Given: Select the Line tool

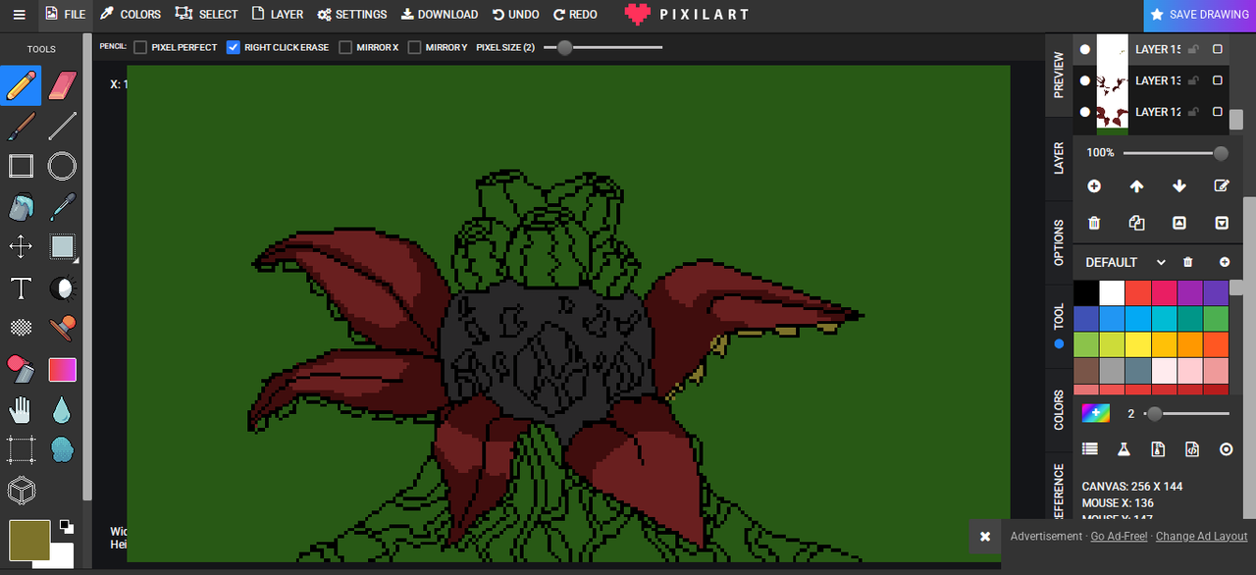Looking at the screenshot, I should (x=62, y=126).
